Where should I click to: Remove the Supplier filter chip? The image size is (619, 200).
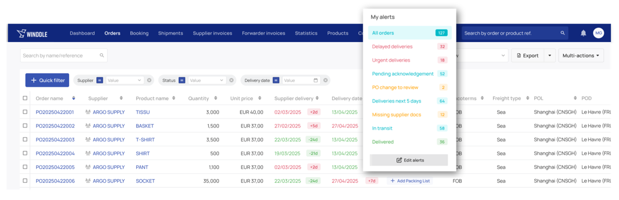(149, 80)
